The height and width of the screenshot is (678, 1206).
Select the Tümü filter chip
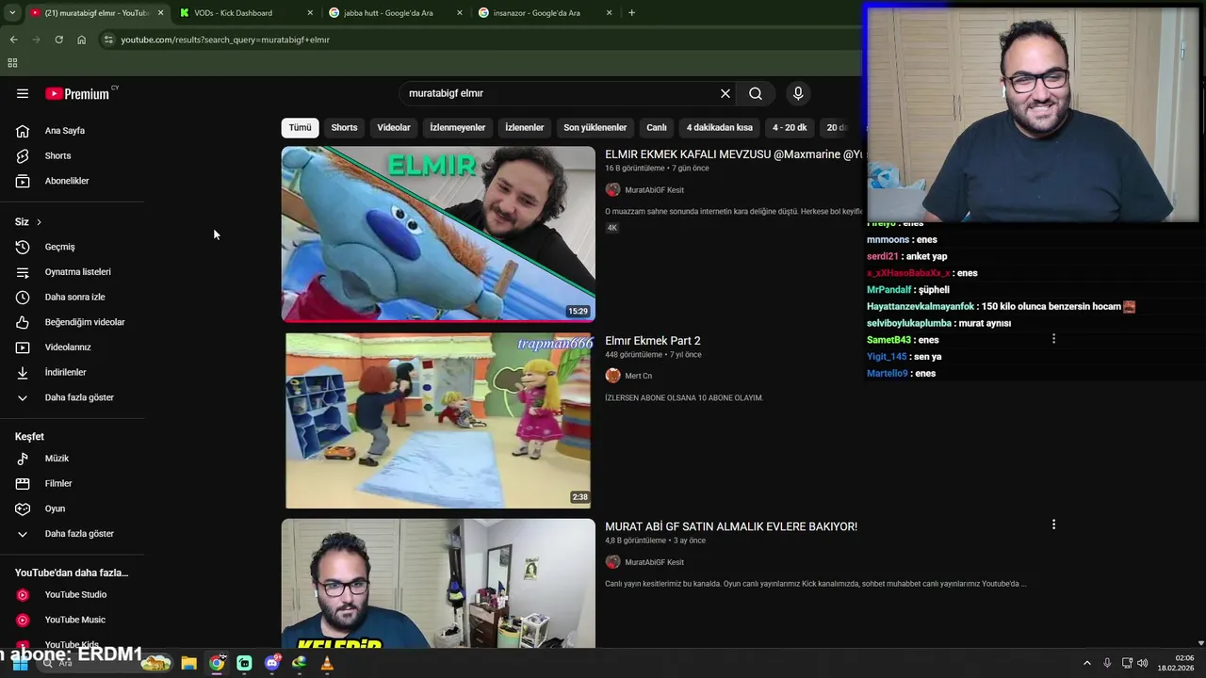pos(300,127)
